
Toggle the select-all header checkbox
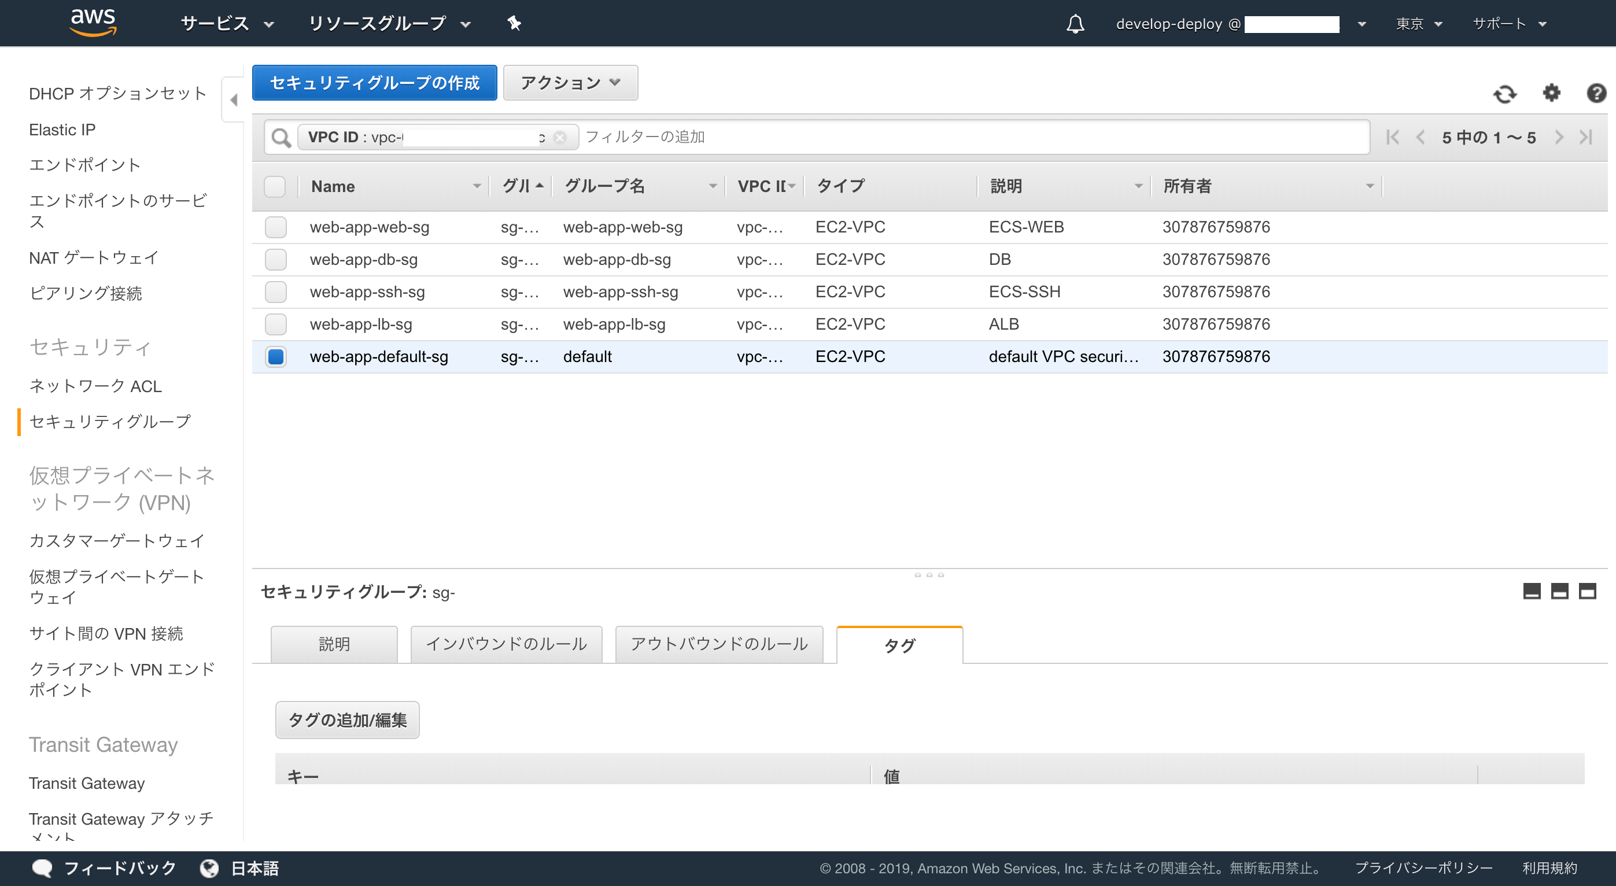coord(275,186)
